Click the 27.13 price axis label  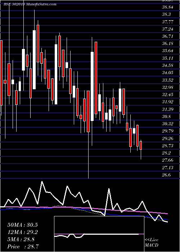point(168,168)
